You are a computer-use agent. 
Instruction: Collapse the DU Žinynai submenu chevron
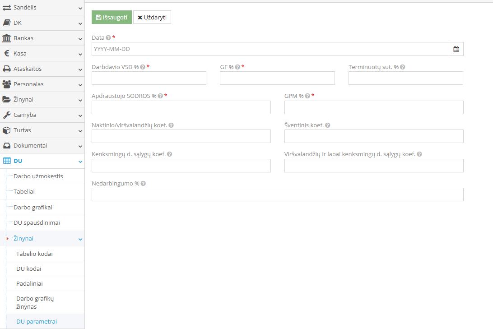coord(80,240)
